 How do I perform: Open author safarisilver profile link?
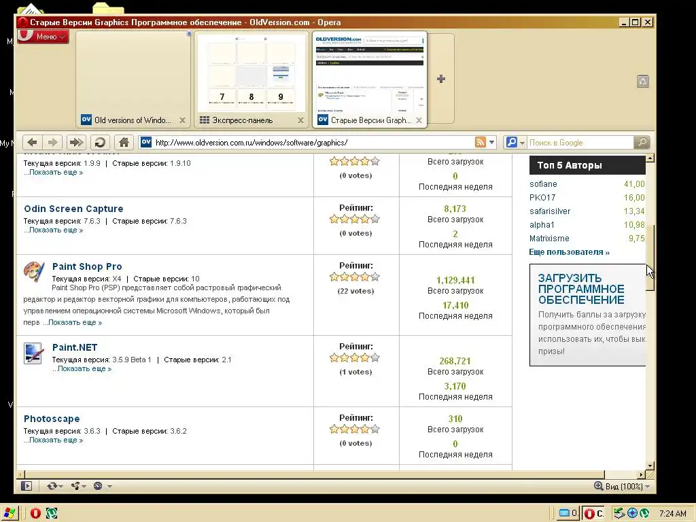tap(549, 211)
